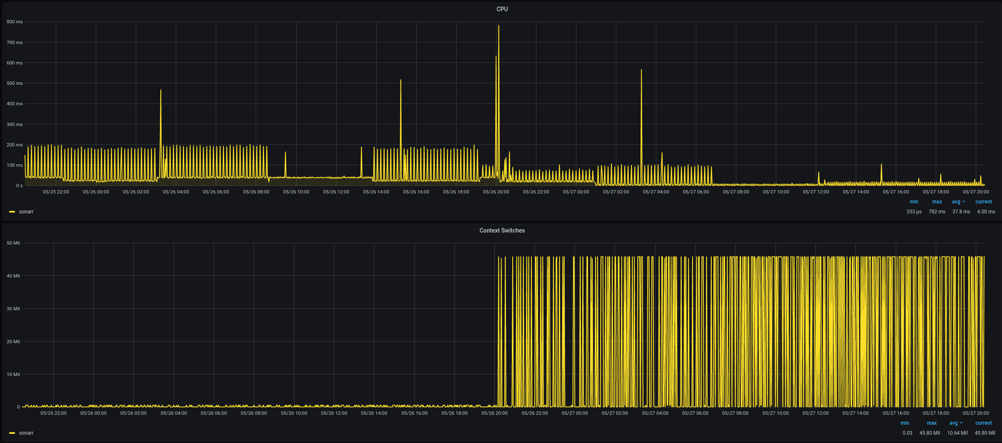This screenshot has height=443, width=1002.
Task: Click the 6.00 ms current value in CPU legend
Action: pos(986,212)
